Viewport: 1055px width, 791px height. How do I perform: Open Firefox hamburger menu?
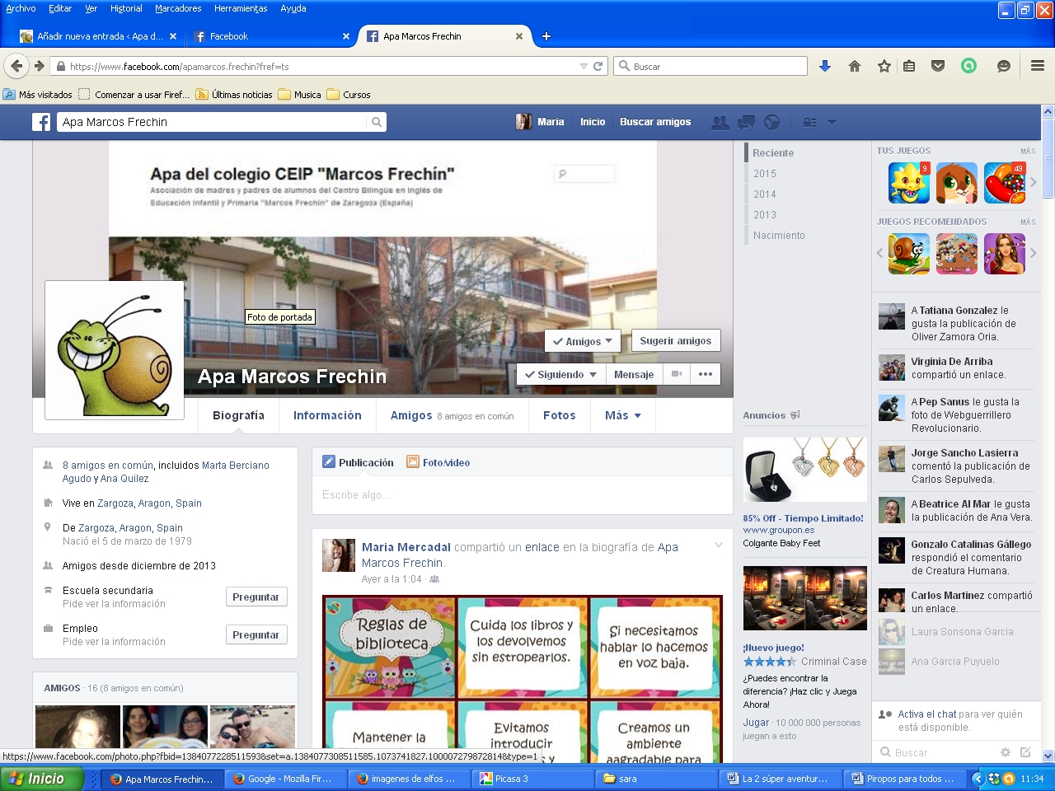tap(1038, 66)
